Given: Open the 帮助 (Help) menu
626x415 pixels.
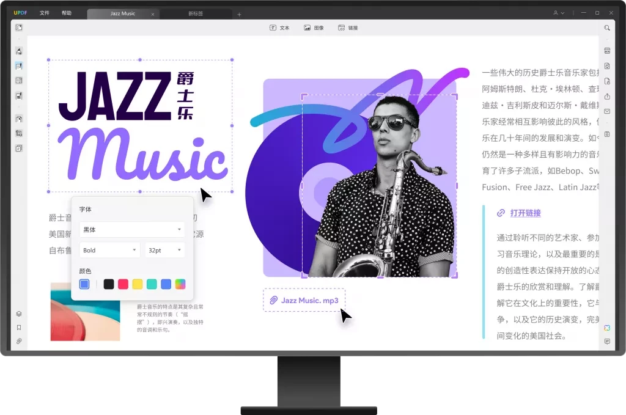Looking at the screenshot, I should pyautogui.click(x=66, y=12).
